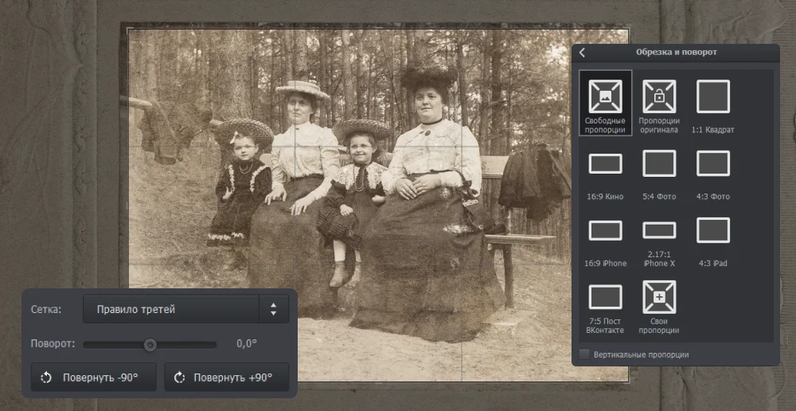Enable the Вертикальные пропорции checkbox

click(585, 354)
